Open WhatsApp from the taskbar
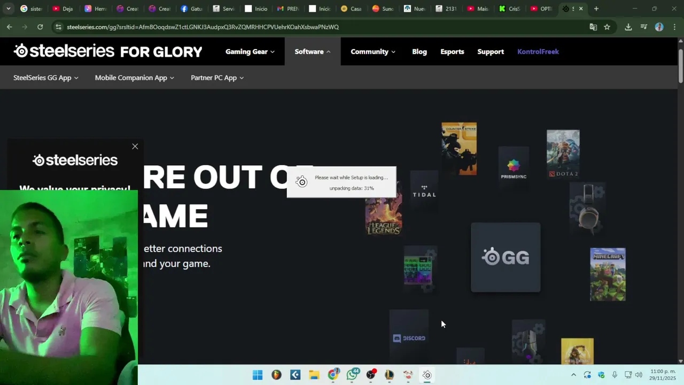This screenshot has height=385, width=684. pyautogui.click(x=352, y=375)
